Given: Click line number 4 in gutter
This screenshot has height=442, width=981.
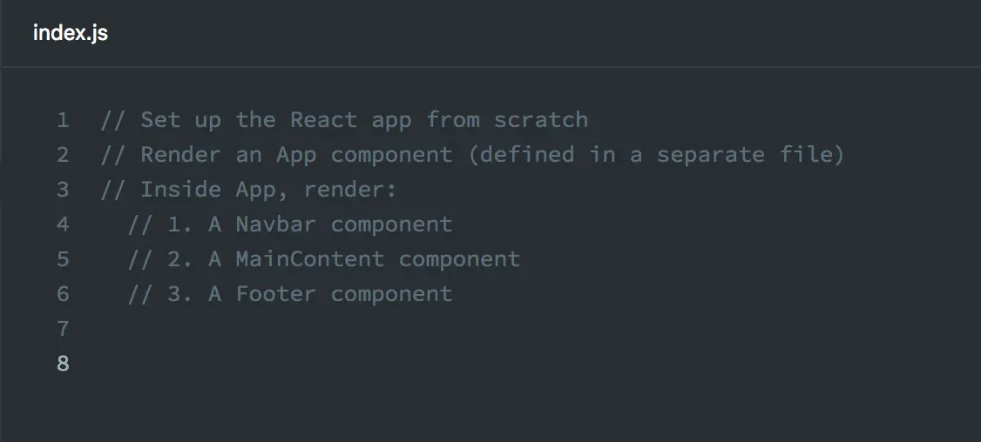Looking at the screenshot, I should click(x=63, y=224).
